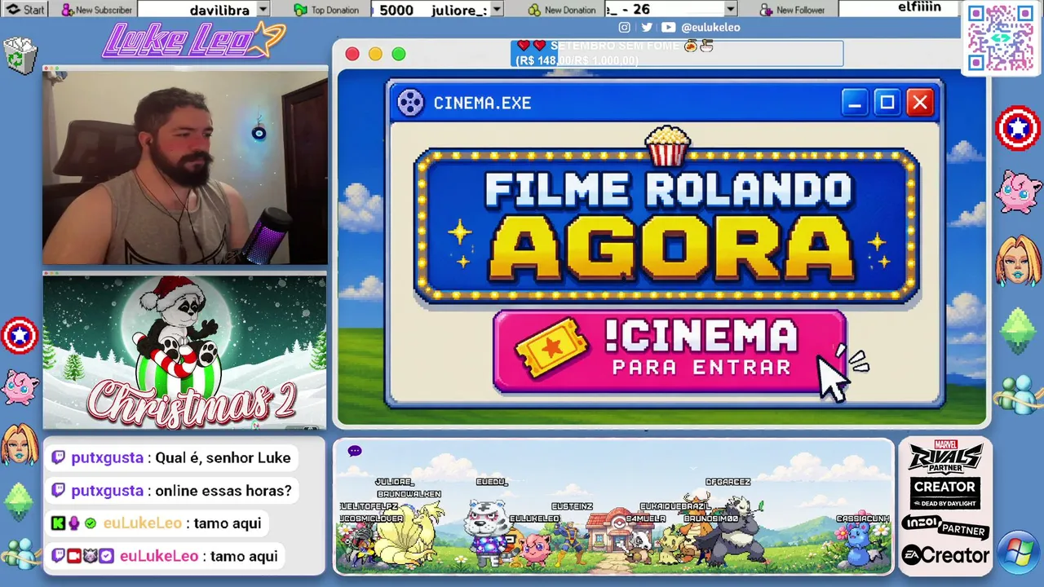Click the film reel icon in CINEMA.EXE
This screenshot has height=587, width=1044.
pos(410,103)
